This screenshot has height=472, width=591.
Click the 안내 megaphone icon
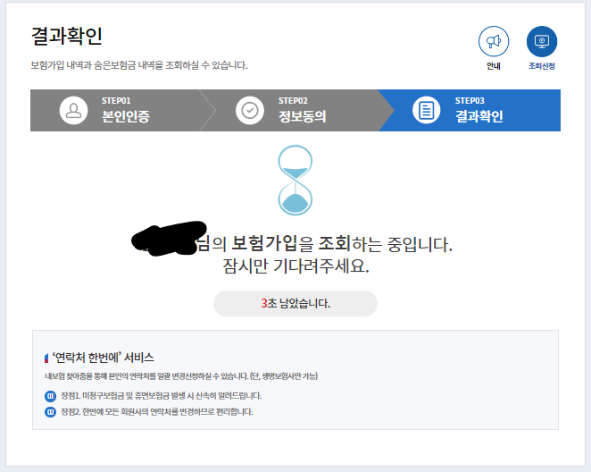[494, 41]
